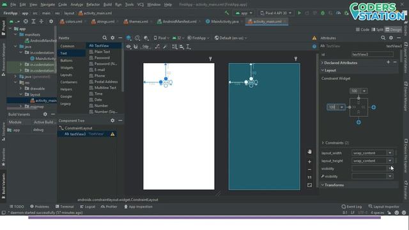The image size is (409, 230).
Task: Click the Orientation for Preview icon
Action: (137, 38)
